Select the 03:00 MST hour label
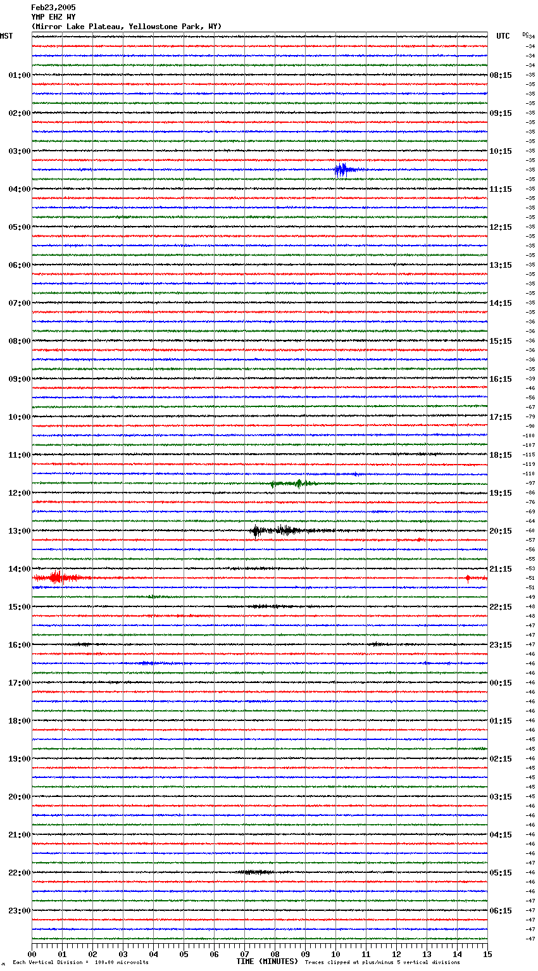This screenshot has width=538, height=971. 20,151
